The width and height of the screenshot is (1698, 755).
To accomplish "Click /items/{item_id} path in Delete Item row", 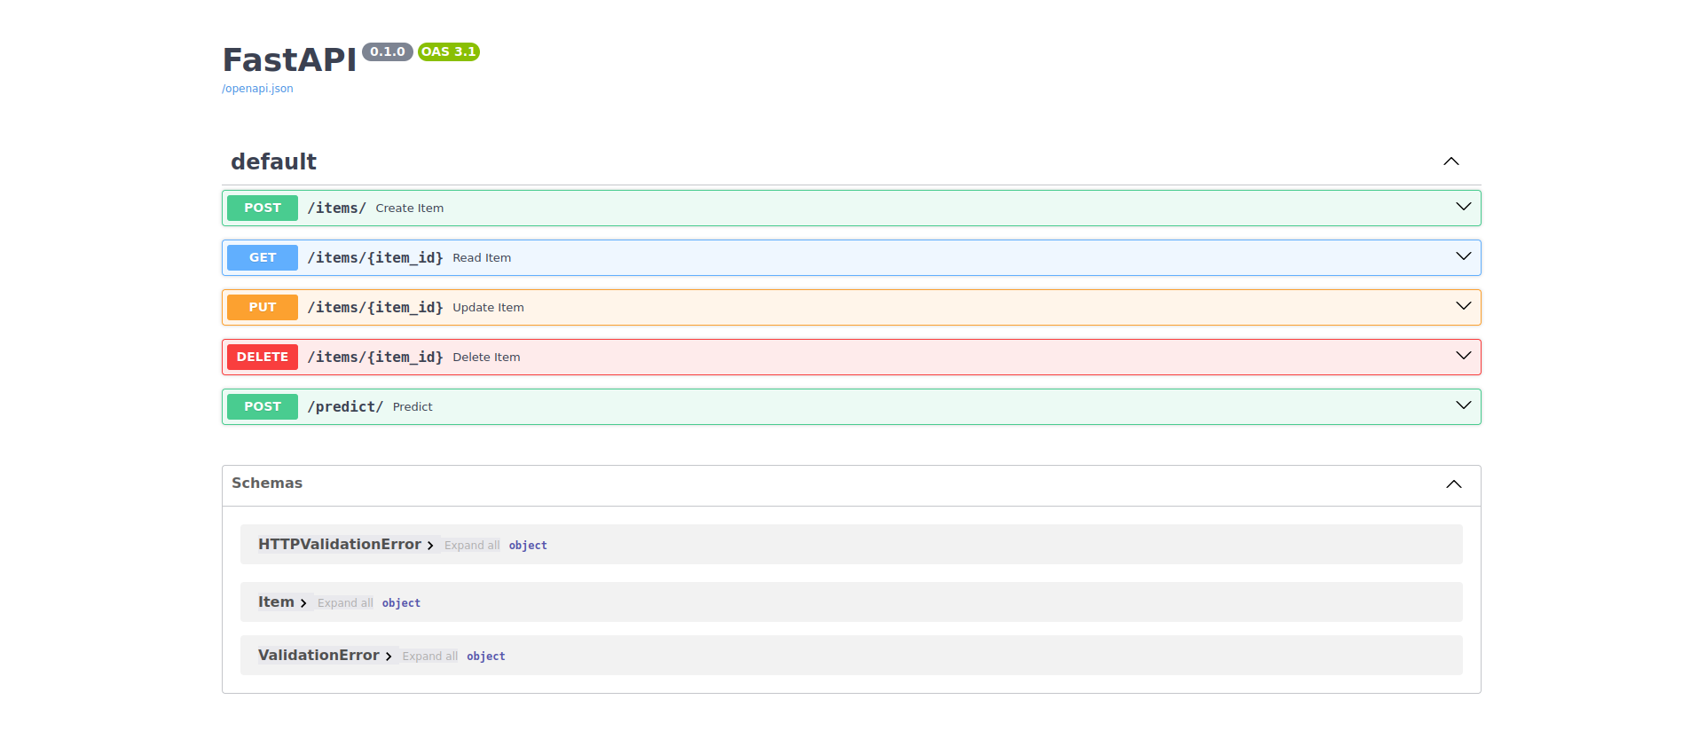I will pos(375,357).
